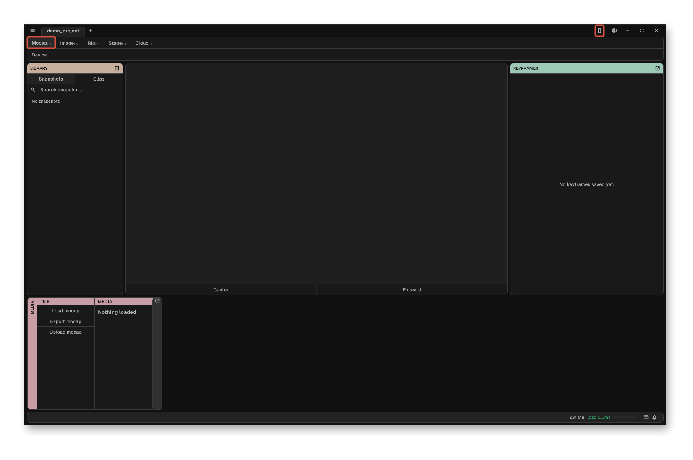Click the Forward button below viewport
The height and width of the screenshot is (460, 693).
pos(412,290)
